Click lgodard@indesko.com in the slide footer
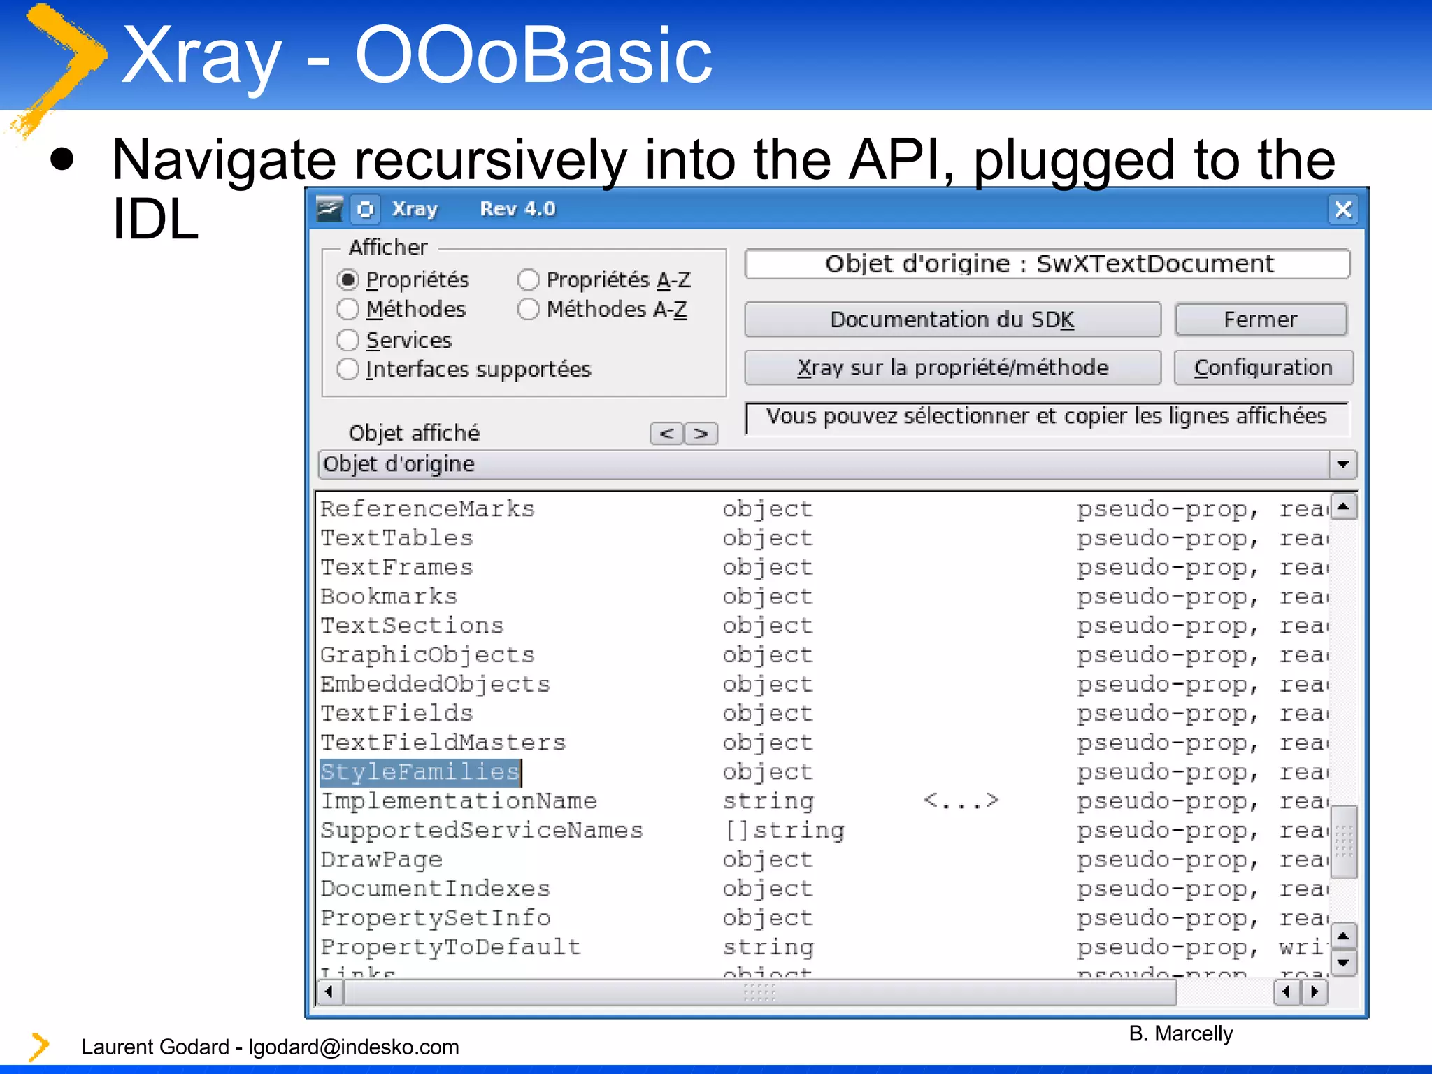This screenshot has width=1432, height=1074. tap(354, 1047)
